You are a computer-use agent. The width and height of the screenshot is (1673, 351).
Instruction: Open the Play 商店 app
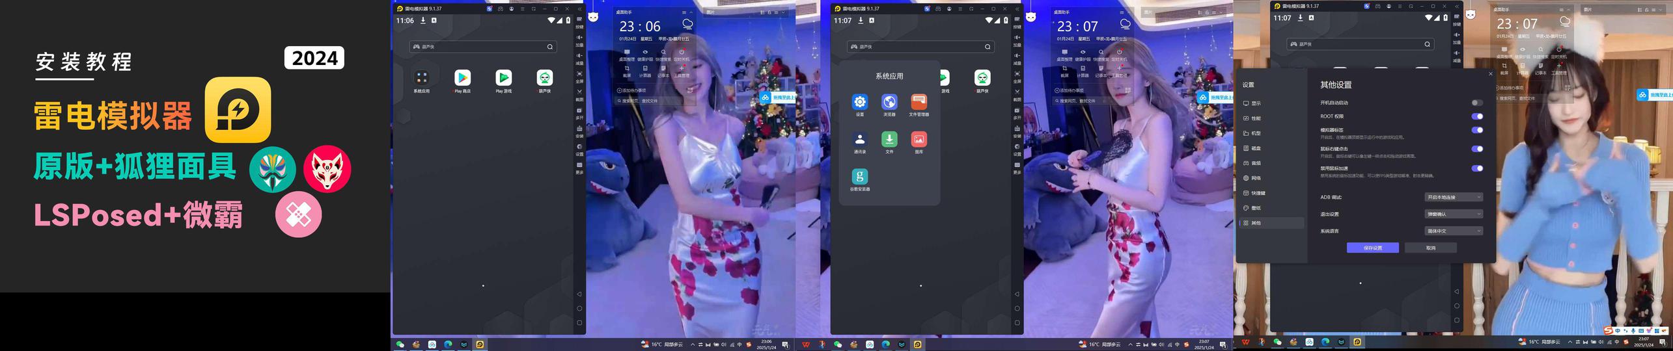click(x=462, y=78)
